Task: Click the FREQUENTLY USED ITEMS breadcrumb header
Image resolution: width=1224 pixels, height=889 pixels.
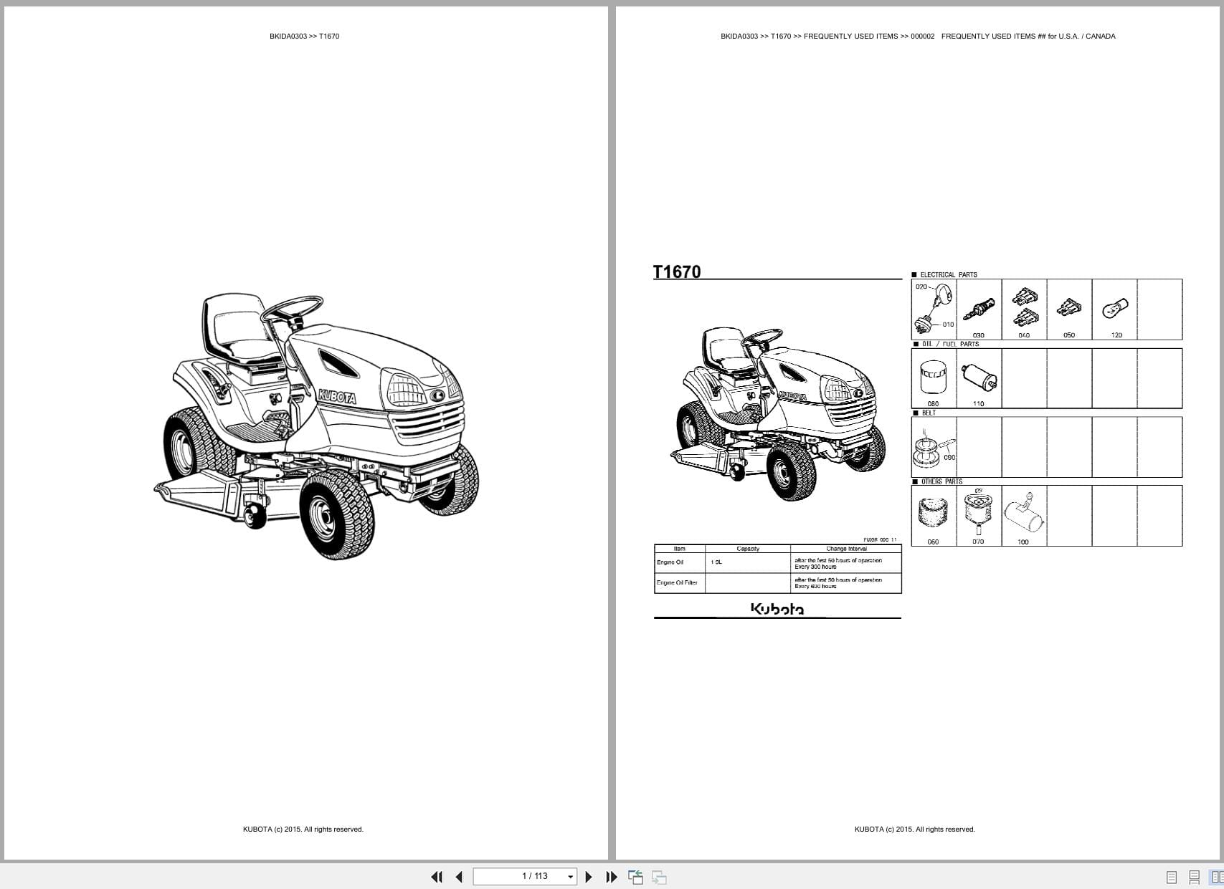Action: click(x=918, y=36)
